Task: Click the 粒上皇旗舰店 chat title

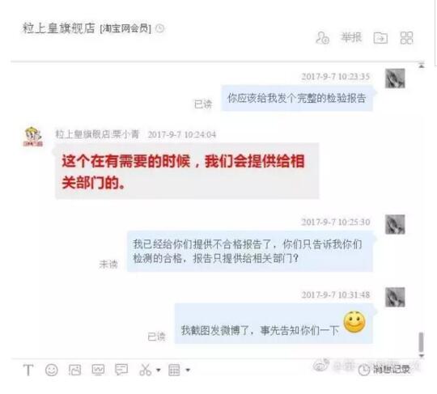Action: coord(59,28)
